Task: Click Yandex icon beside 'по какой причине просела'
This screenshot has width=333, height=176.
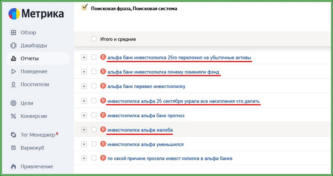Action: pyautogui.click(x=103, y=158)
